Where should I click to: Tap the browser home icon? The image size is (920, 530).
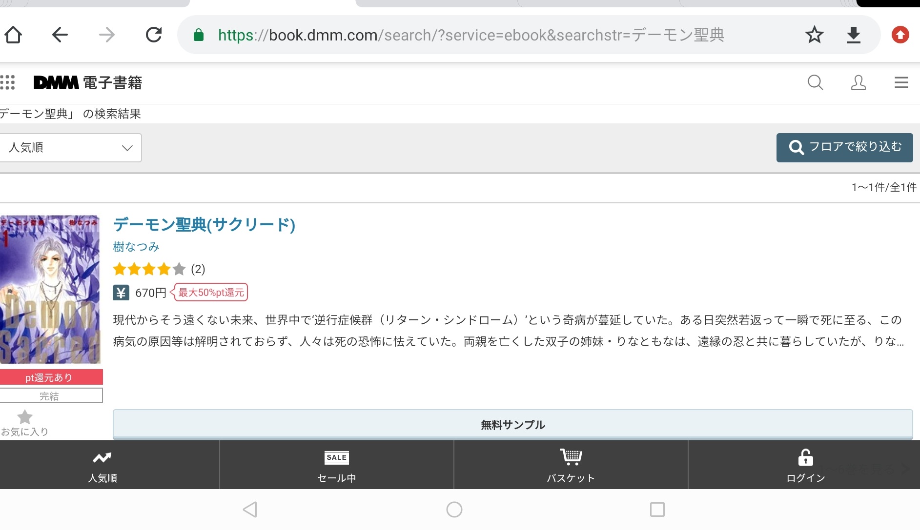click(x=13, y=35)
